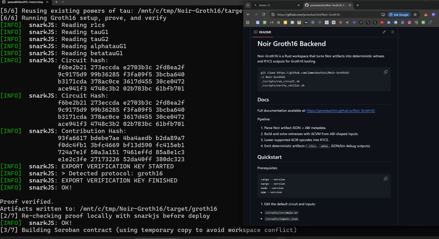439x239 pixels.
Task: Click '[3/7] Building Soroban contract' terminal line
Action: (x=148, y=230)
